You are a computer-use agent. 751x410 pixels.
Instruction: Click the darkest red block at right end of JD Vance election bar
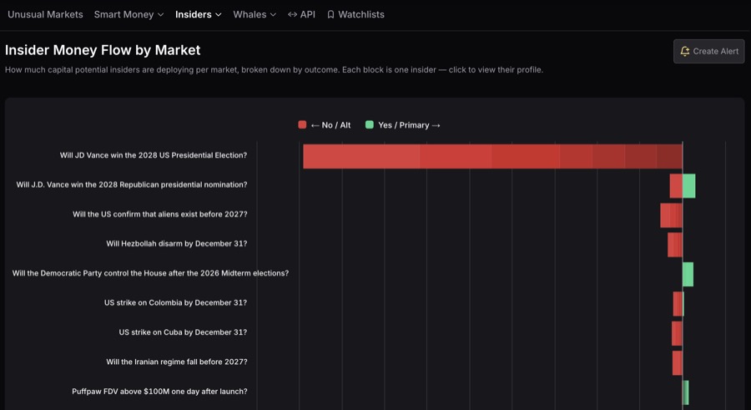pos(669,156)
